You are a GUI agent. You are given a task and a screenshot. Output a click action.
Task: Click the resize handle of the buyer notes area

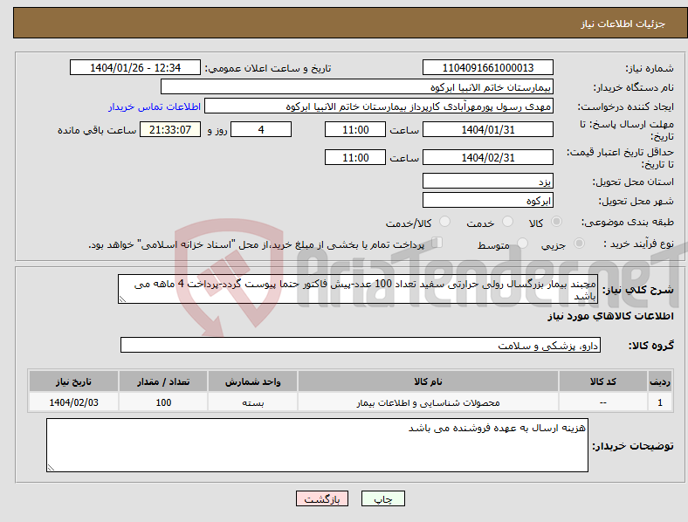(51, 468)
